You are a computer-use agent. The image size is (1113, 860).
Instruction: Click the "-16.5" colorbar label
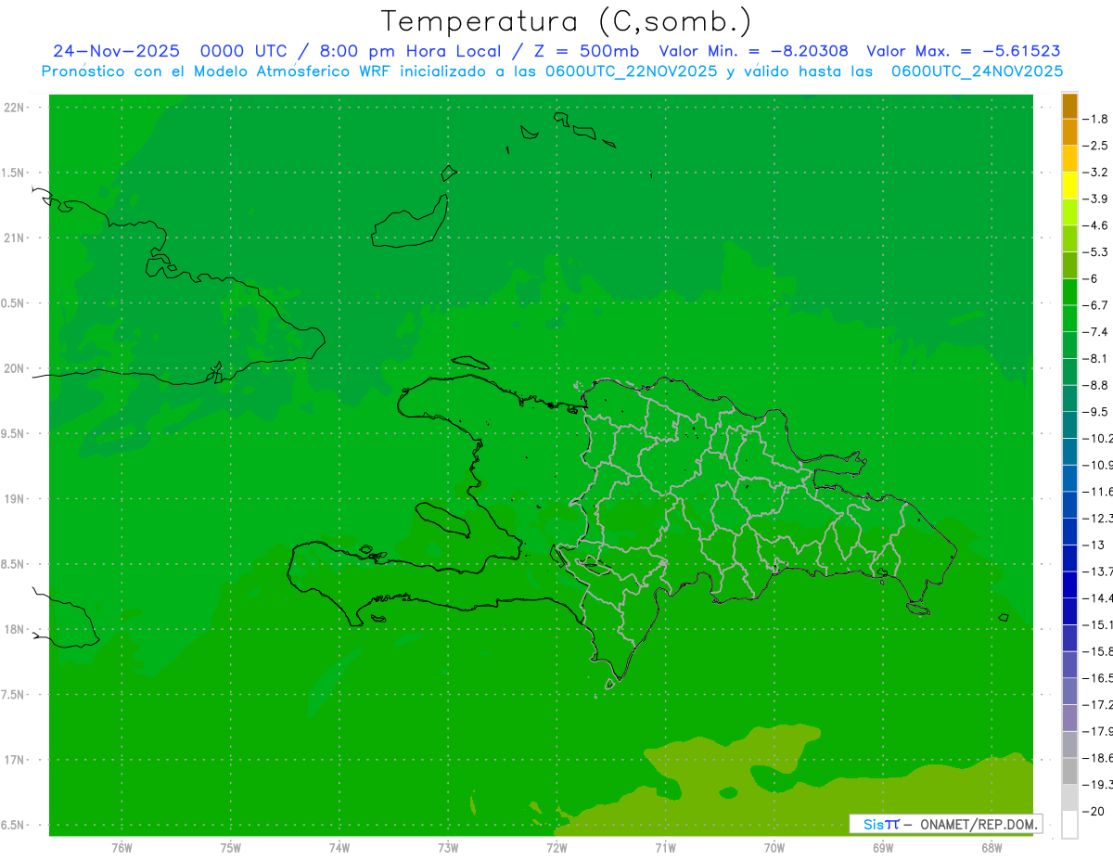(1099, 678)
